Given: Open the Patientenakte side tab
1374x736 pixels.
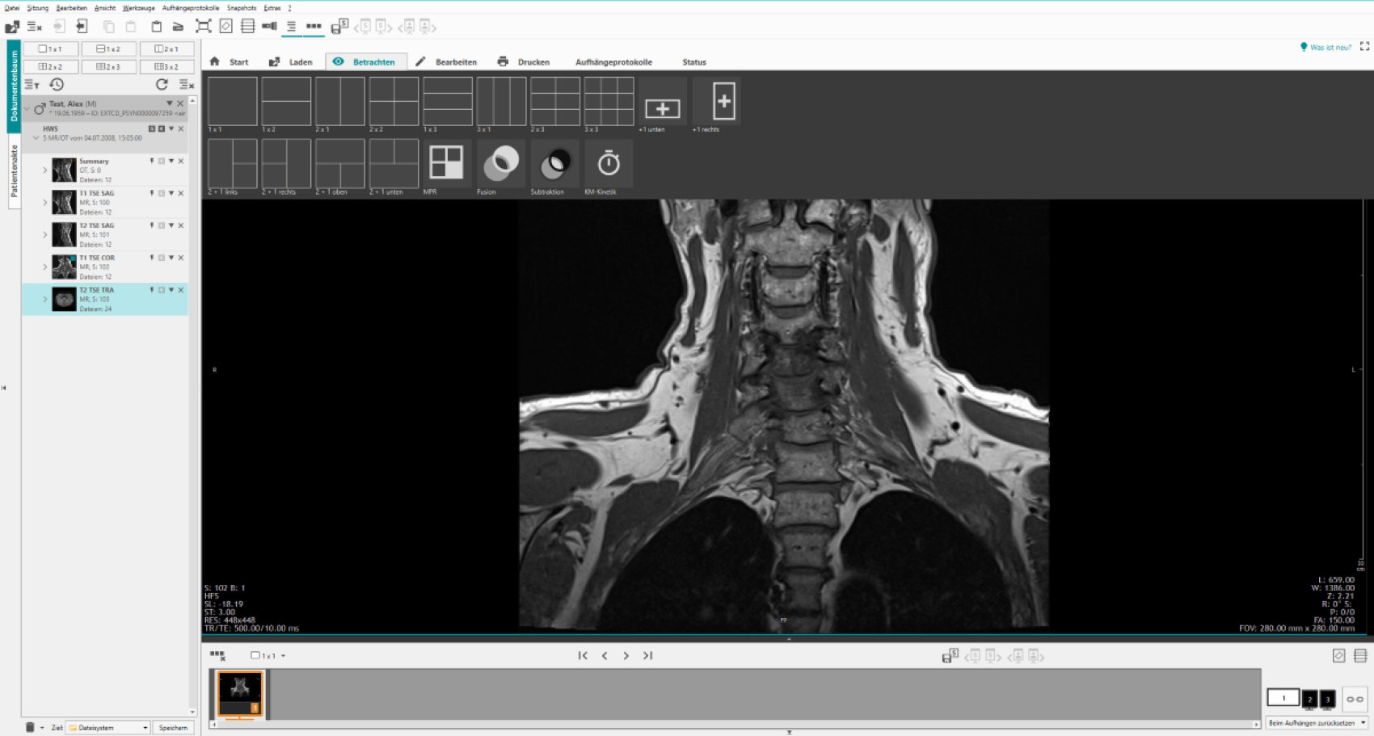Looking at the screenshot, I should tap(14, 171).
